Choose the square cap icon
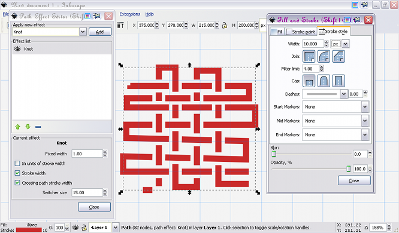Screen dimensions: 399x233 pos(338,81)
